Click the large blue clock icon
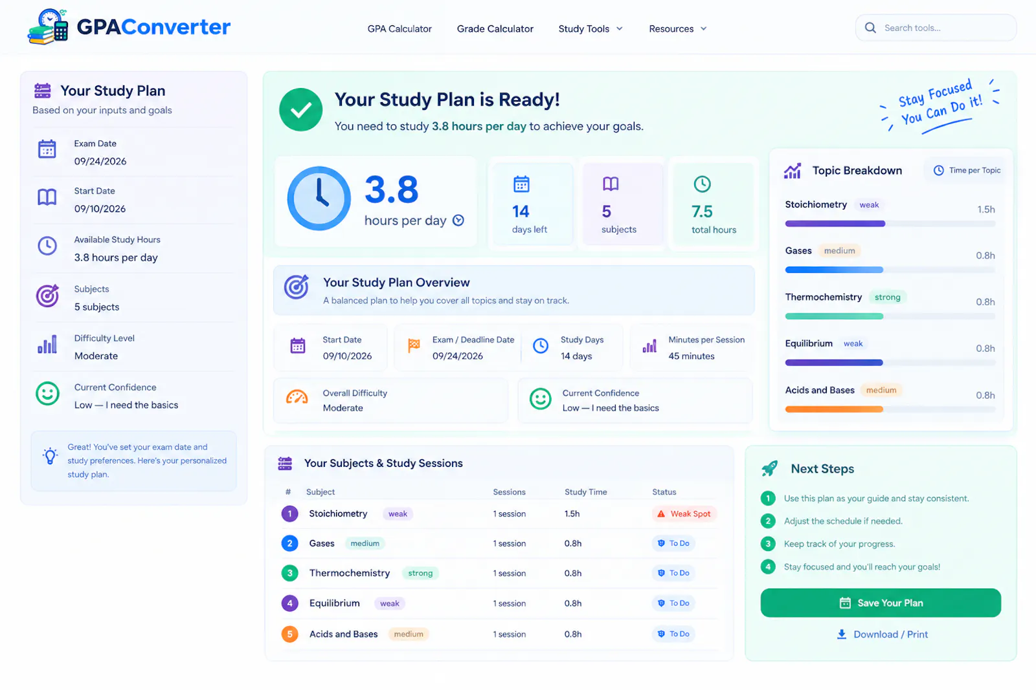The height and width of the screenshot is (690, 1036). 319,199
